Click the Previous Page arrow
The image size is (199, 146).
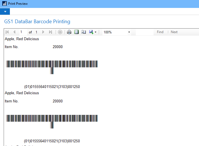(x=14, y=32)
